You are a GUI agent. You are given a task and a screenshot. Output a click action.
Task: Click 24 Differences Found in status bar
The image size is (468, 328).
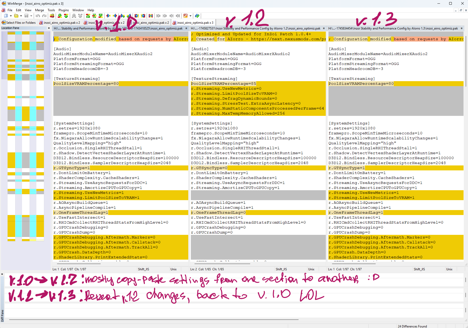click(412, 326)
